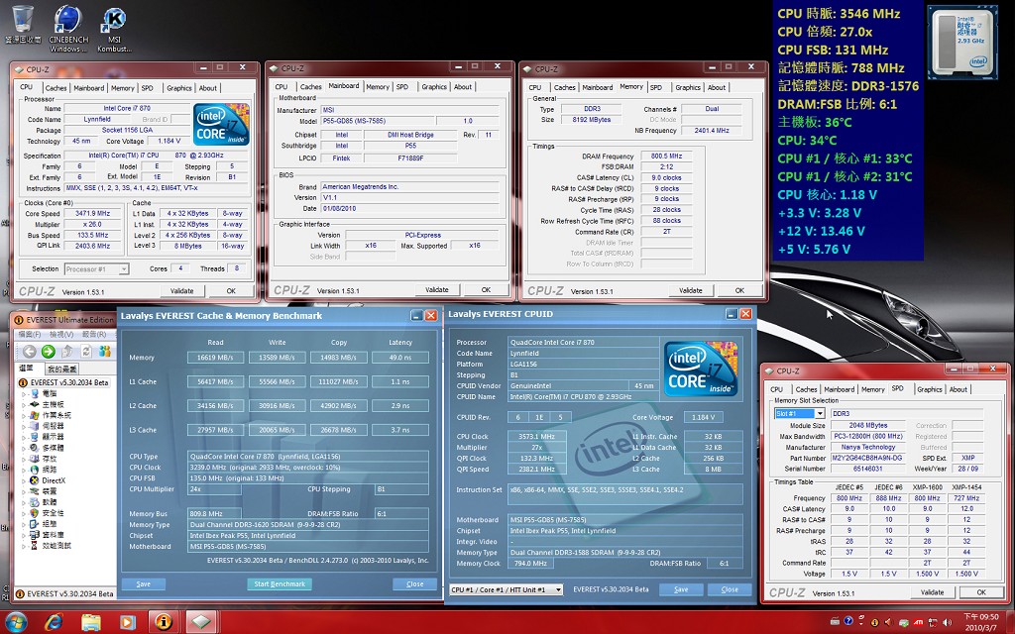Expand the 組態 config tree node arrow
This screenshot has width=1015, height=634.
pyautogui.click(x=25, y=524)
